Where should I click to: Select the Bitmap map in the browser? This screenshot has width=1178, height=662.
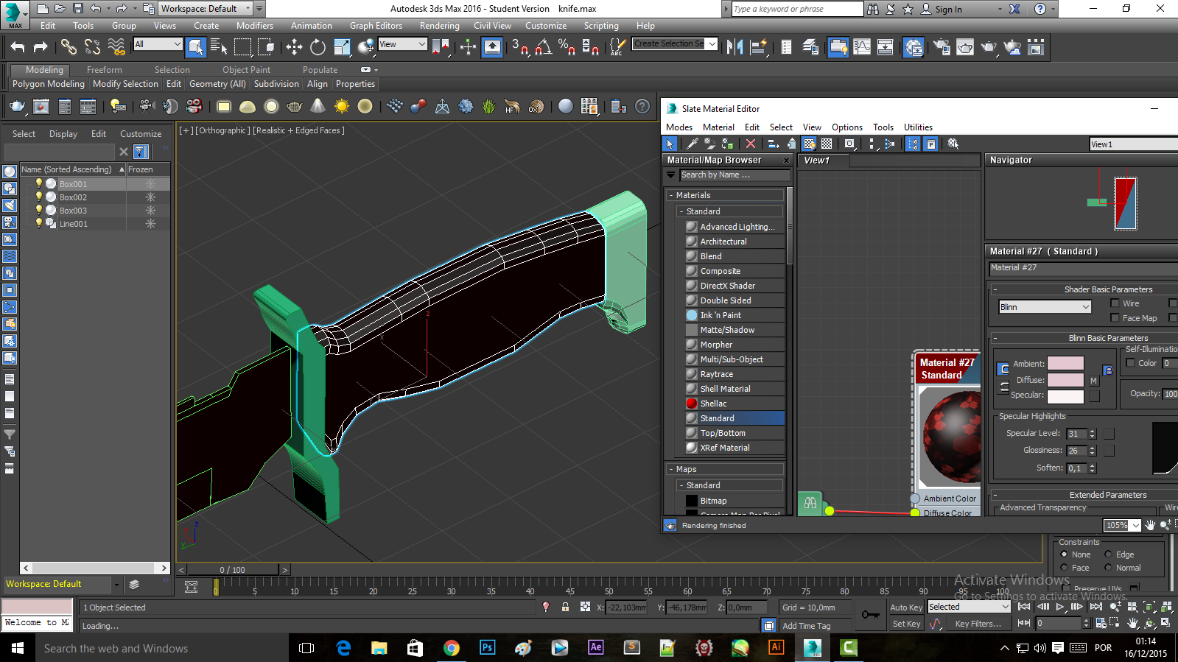[735, 501]
